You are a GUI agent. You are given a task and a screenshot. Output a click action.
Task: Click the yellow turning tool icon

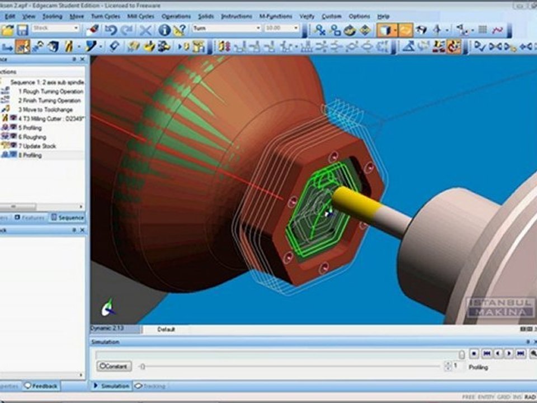tap(69, 46)
